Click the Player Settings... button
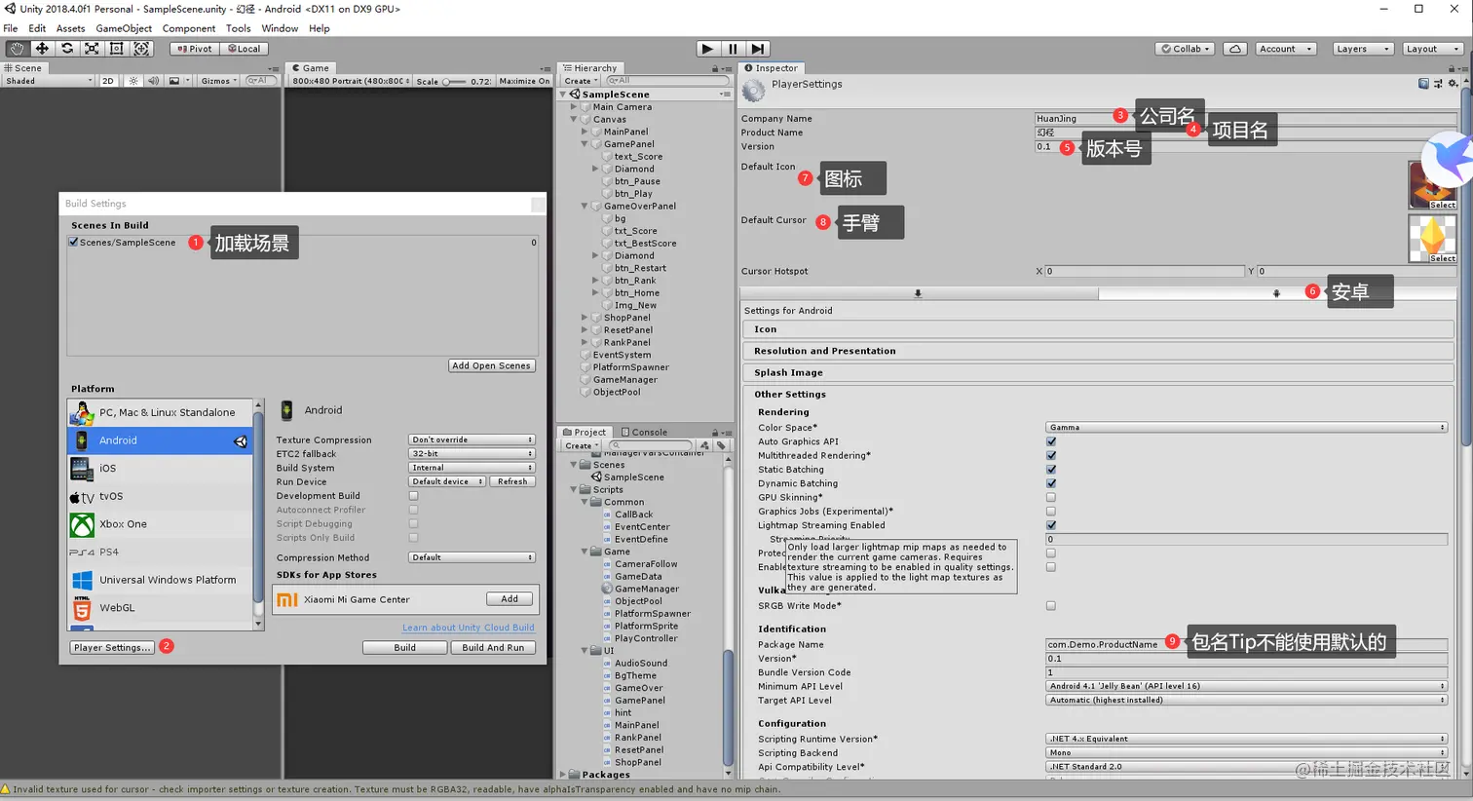This screenshot has height=801, width=1473. point(112,648)
